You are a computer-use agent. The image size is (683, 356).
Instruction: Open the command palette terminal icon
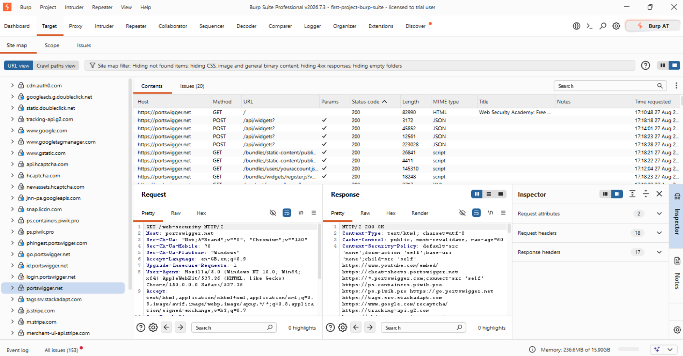590,26
